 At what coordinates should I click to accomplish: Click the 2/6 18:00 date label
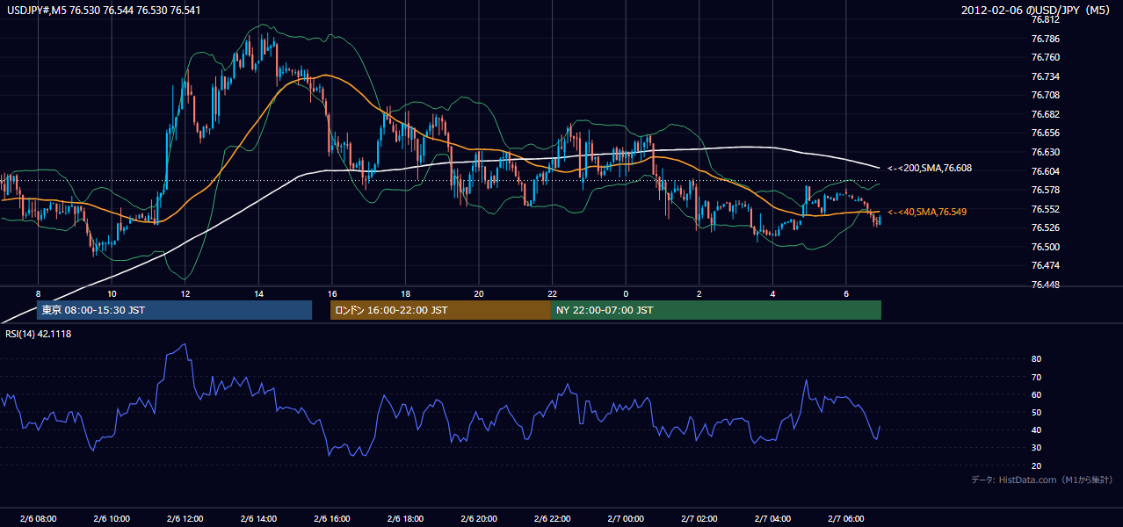[x=405, y=518]
